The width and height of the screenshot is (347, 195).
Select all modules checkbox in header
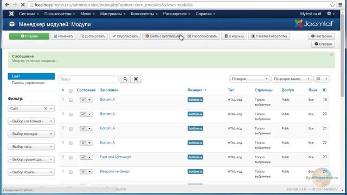[70, 90]
